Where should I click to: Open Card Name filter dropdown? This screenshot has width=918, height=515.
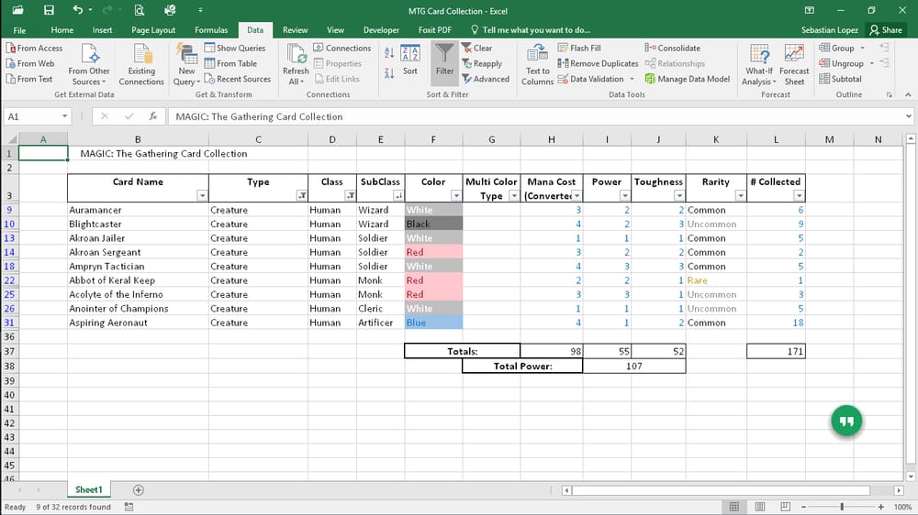202,196
